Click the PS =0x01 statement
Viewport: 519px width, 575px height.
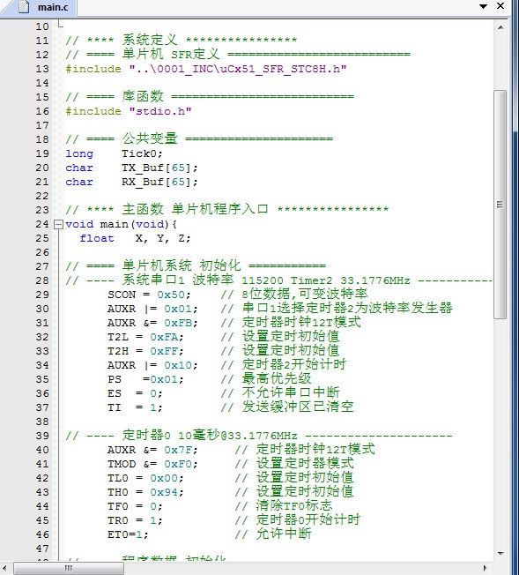click(145, 379)
